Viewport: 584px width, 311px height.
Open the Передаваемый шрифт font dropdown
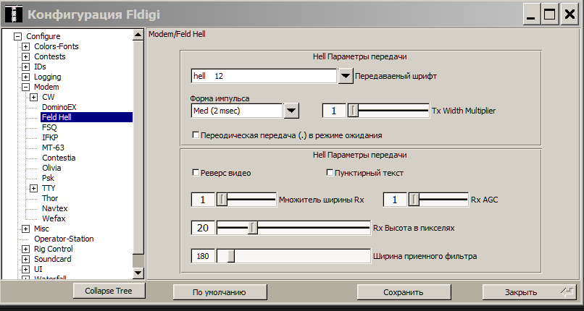pos(345,76)
